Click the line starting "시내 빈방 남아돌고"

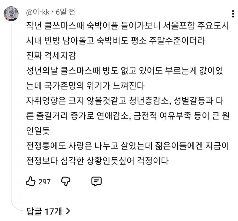115,41
